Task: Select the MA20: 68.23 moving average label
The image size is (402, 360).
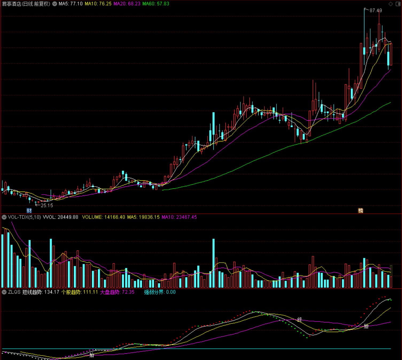Action: click(x=127, y=4)
